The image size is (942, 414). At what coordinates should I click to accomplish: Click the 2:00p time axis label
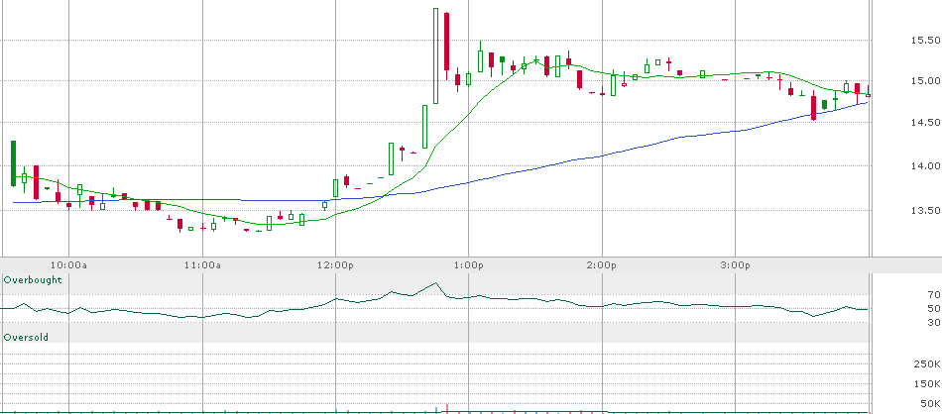coord(603,264)
